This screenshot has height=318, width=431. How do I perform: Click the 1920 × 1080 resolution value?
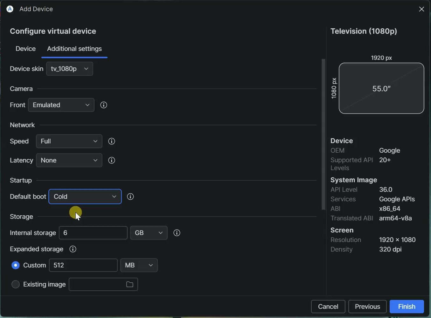398,240
